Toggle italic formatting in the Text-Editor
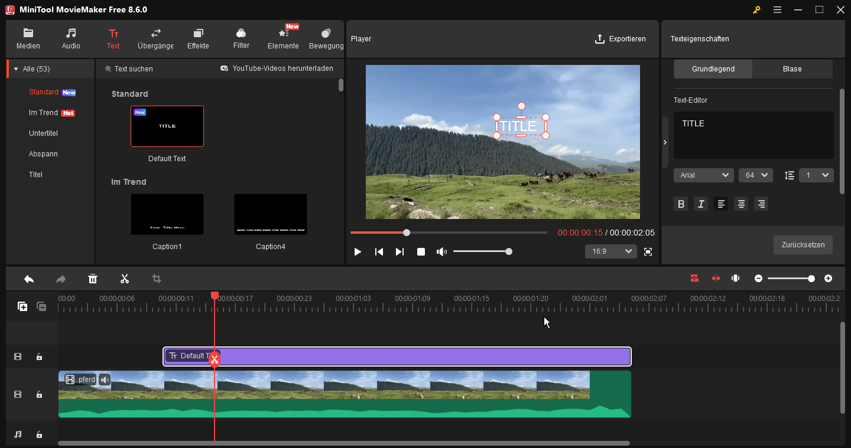The height and width of the screenshot is (448, 851). pos(701,204)
